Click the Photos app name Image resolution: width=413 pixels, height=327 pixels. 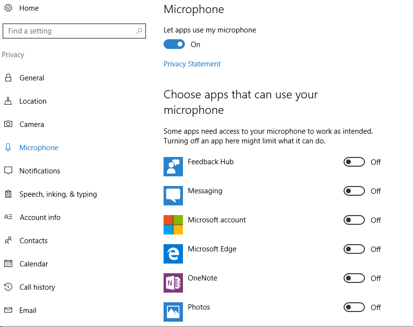199,307
